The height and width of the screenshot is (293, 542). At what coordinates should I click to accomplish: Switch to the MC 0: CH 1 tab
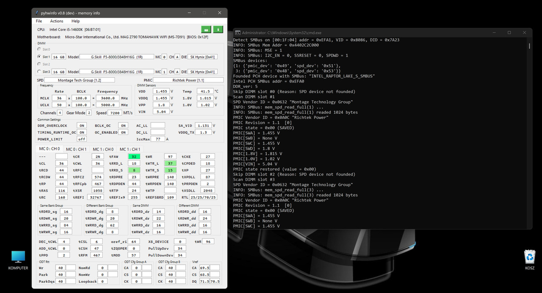(76, 149)
